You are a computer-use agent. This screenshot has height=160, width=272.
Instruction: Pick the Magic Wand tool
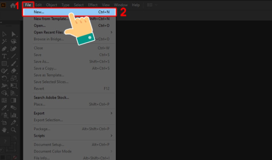(4, 42)
